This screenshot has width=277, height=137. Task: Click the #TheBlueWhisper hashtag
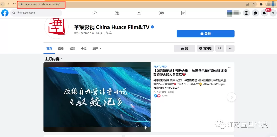click(214, 84)
